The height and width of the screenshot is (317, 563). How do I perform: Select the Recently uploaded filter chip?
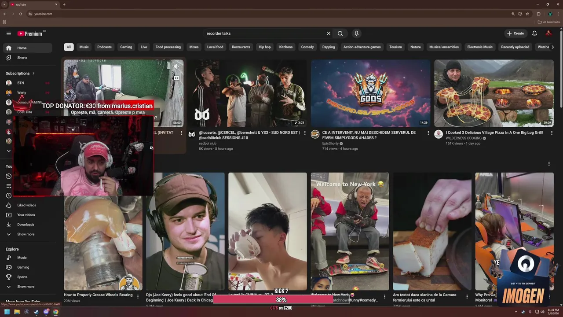tap(515, 47)
